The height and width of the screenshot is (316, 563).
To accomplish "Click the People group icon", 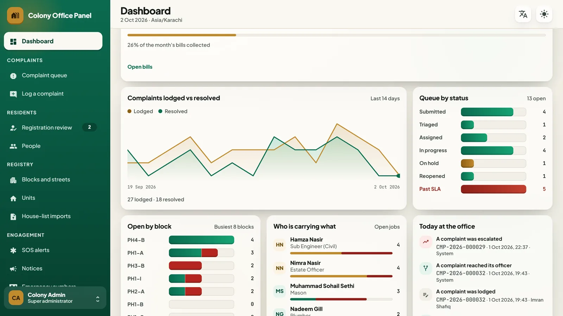I will (x=13, y=146).
